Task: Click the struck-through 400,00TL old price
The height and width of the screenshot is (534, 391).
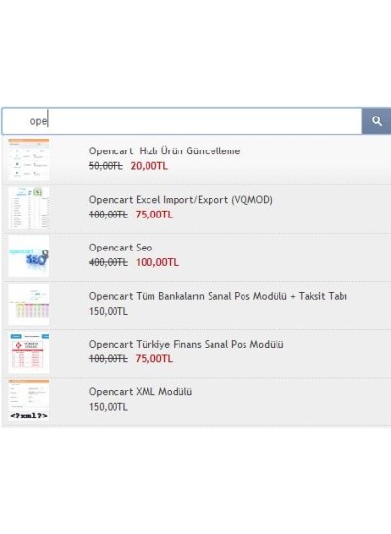Action: click(x=109, y=262)
